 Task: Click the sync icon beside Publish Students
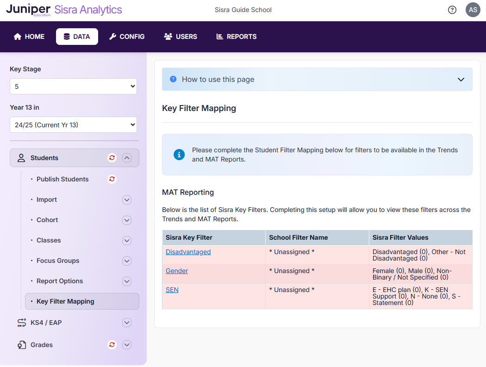tap(112, 179)
